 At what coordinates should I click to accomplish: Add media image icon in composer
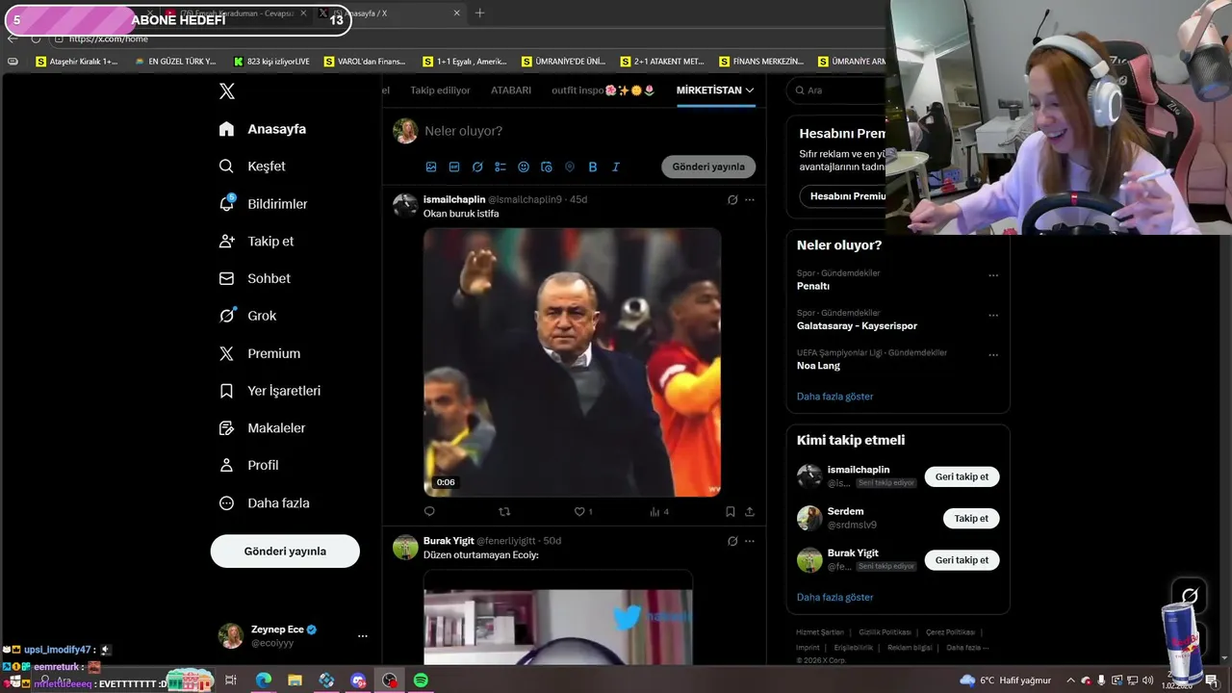pos(431,167)
